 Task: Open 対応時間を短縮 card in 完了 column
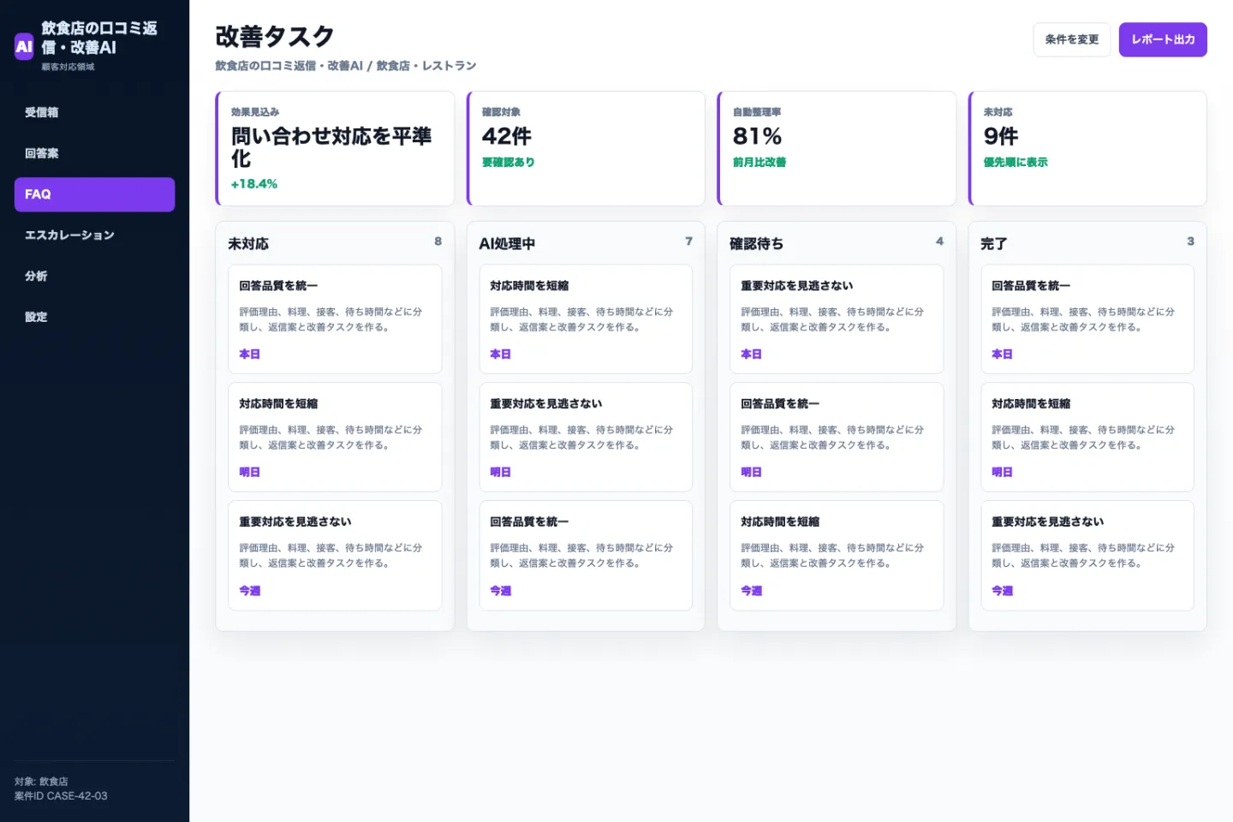click(x=1087, y=437)
